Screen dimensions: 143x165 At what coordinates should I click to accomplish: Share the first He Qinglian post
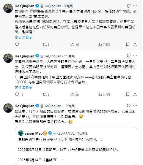pyautogui.click(x=135, y=44)
